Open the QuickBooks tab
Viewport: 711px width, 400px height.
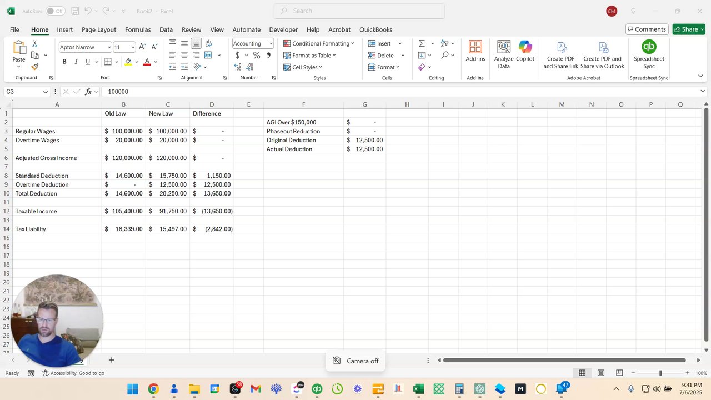click(x=376, y=29)
